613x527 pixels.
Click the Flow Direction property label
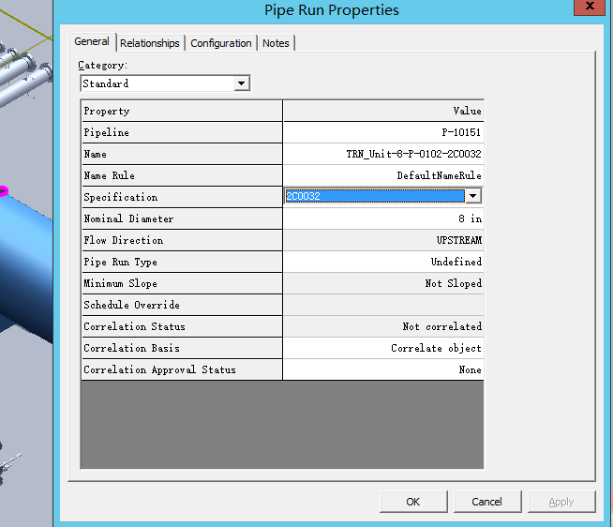(182, 240)
